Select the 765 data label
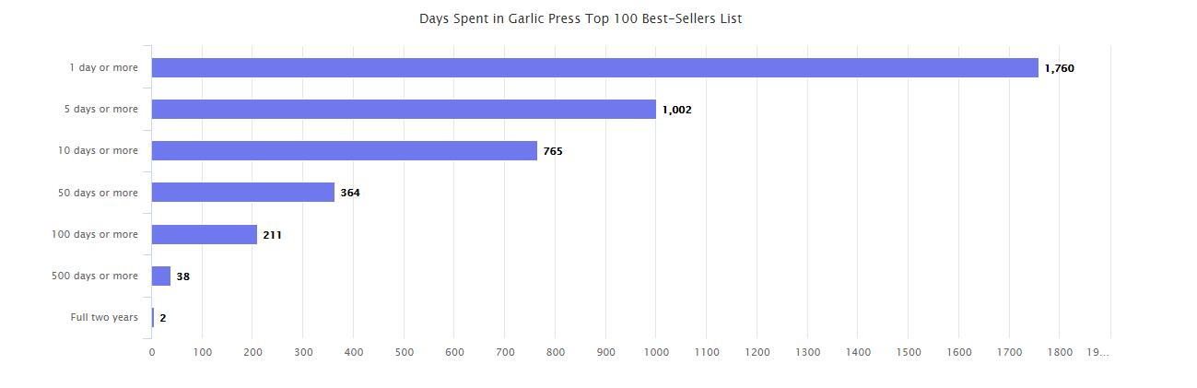1197x388 pixels. coord(552,151)
